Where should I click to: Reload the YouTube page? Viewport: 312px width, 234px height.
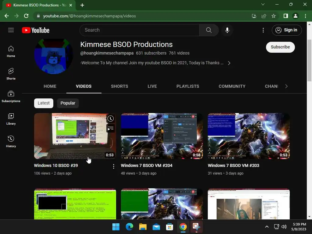26,16
